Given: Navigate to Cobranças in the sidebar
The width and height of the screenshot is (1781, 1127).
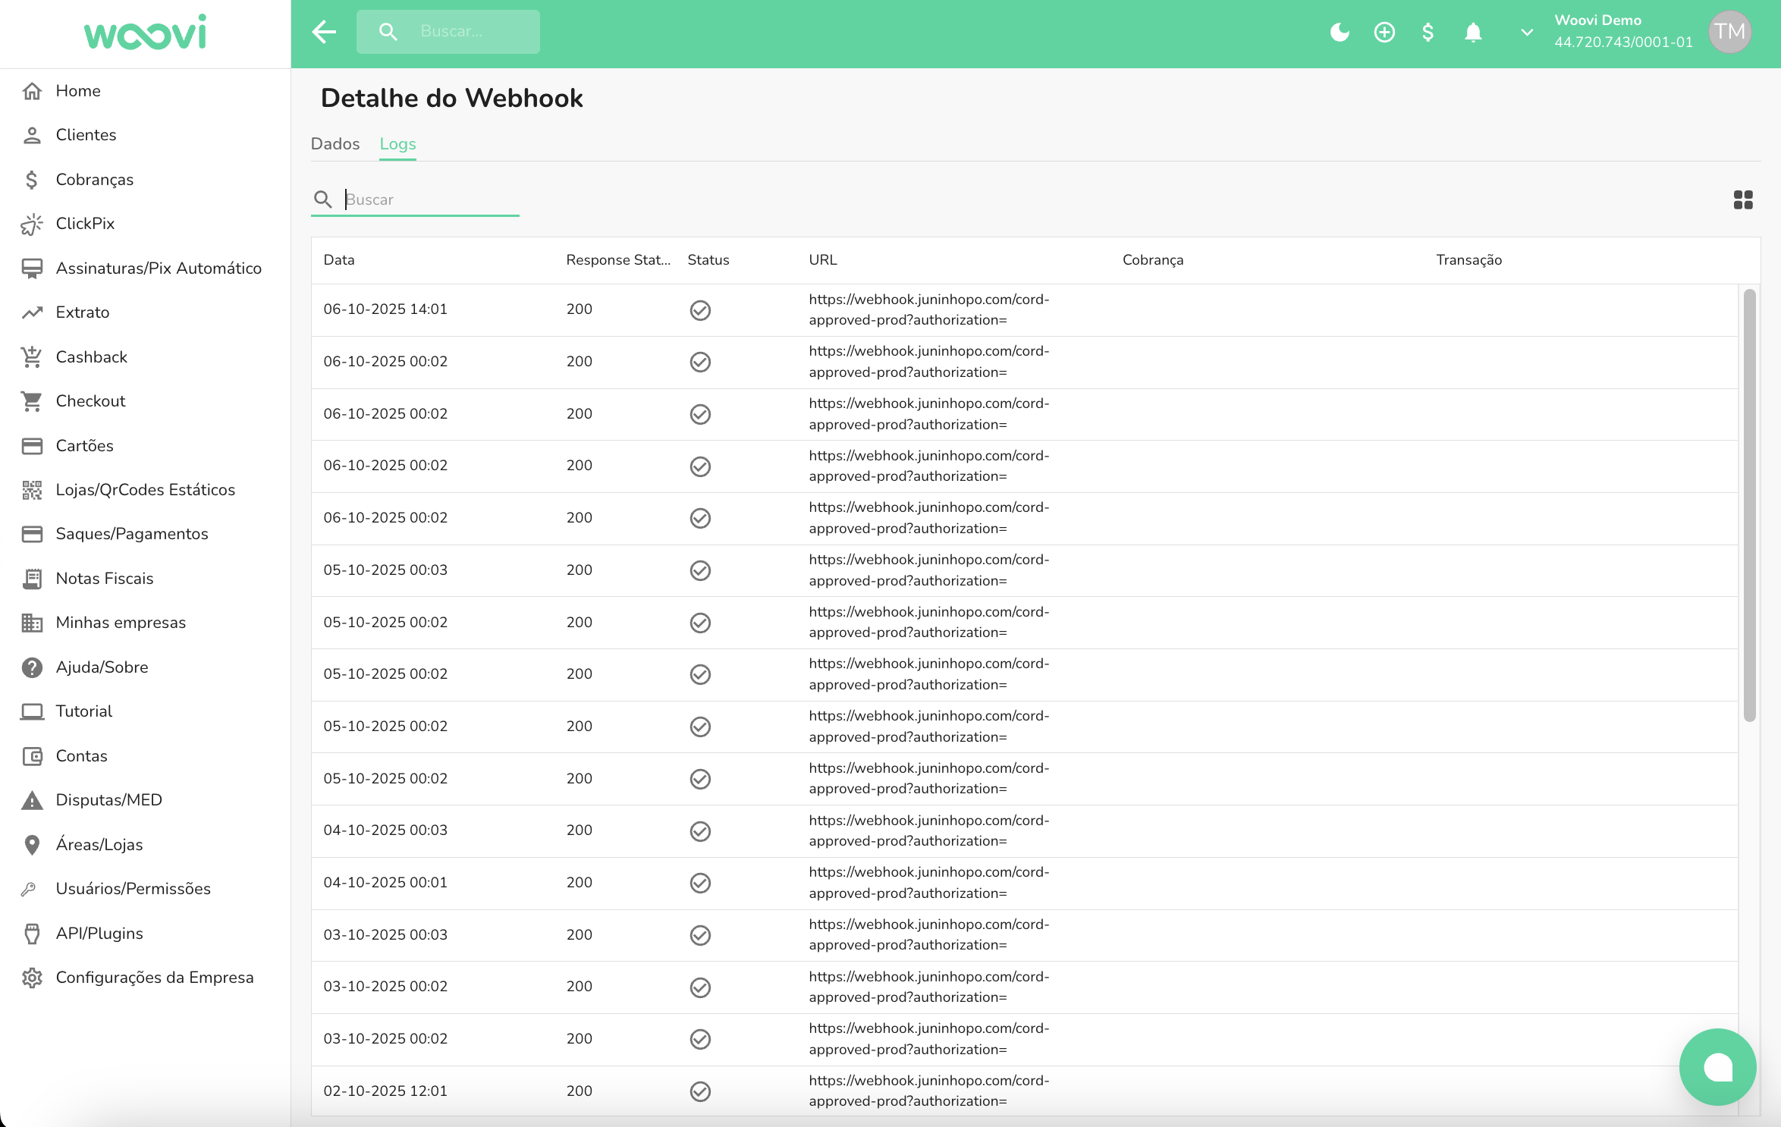Looking at the screenshot, I should click(x=94, y=179).
